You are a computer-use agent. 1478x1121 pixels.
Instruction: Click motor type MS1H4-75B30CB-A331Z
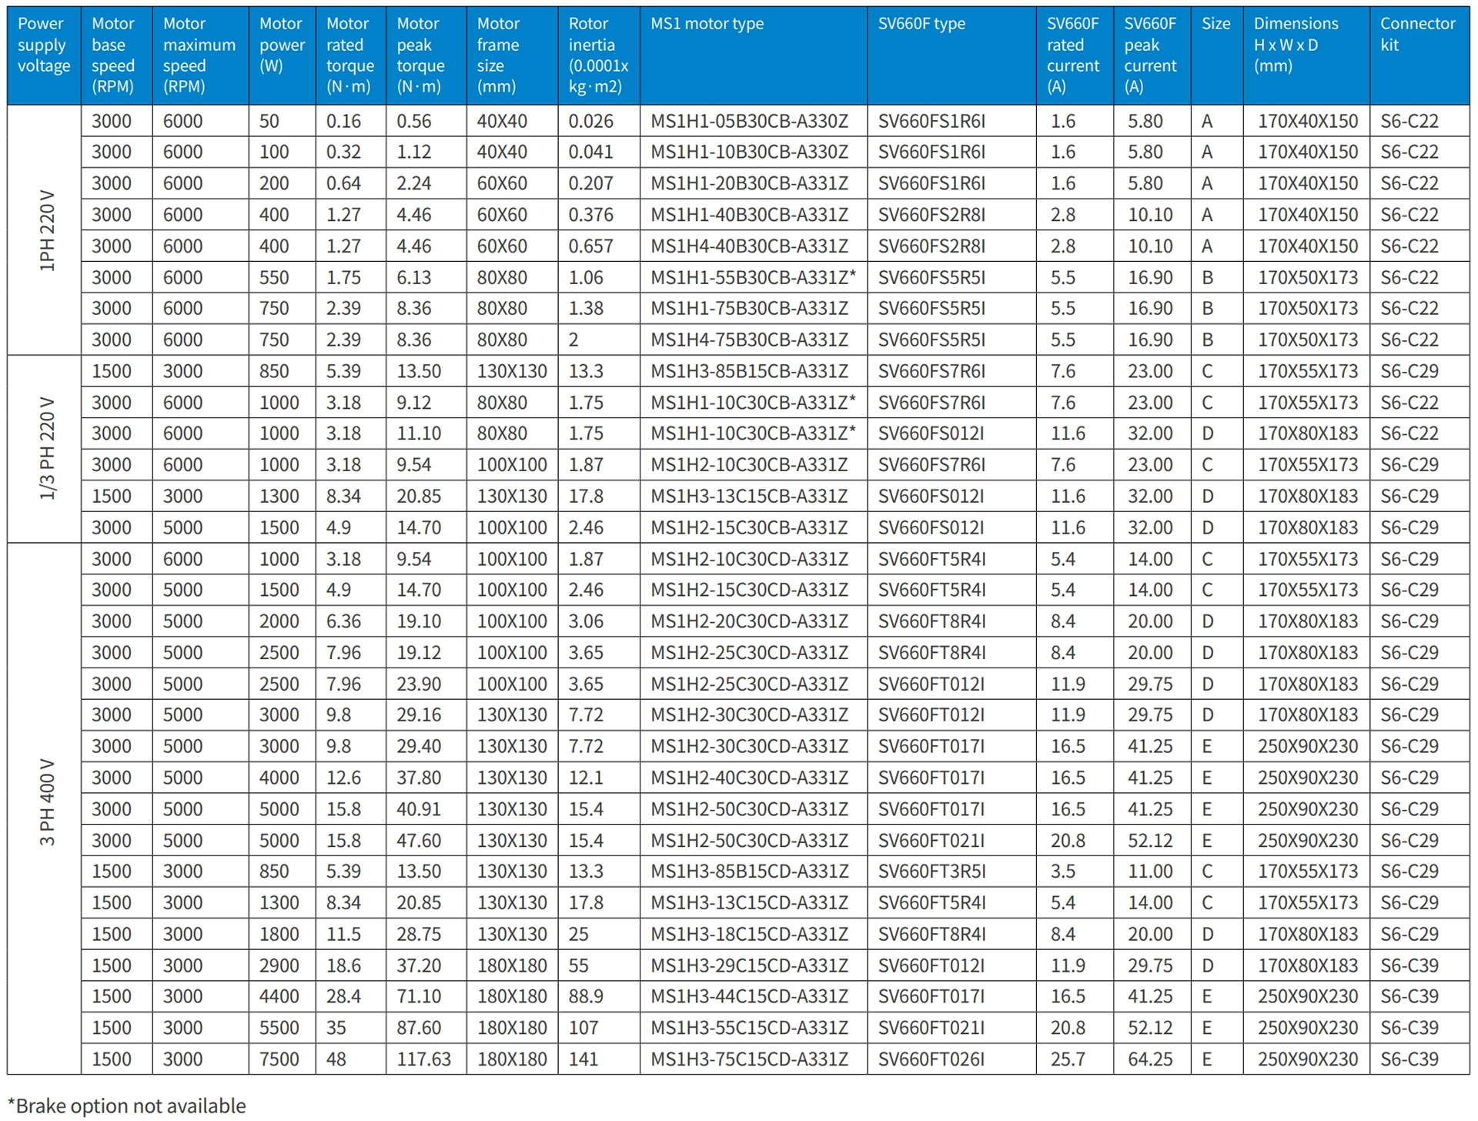click(x=749, y=340)
